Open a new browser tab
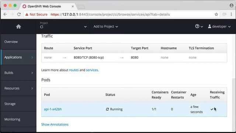The image size is (236, 133). point(81,7)
